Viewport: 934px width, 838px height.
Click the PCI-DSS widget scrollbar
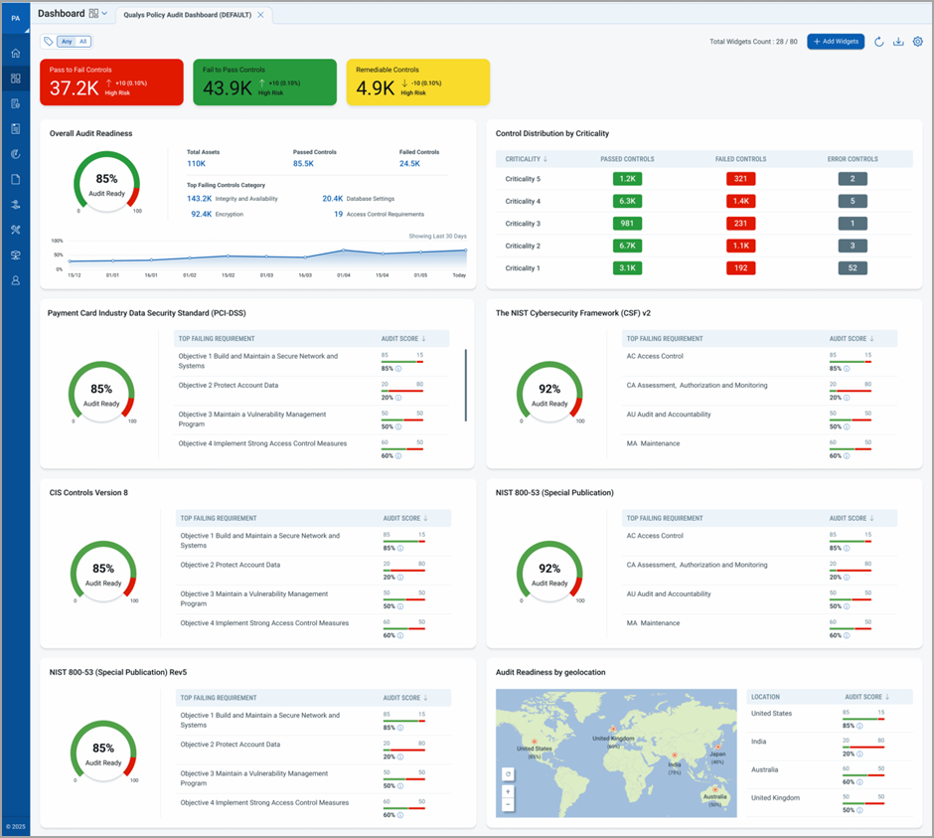tap(465, 385)
